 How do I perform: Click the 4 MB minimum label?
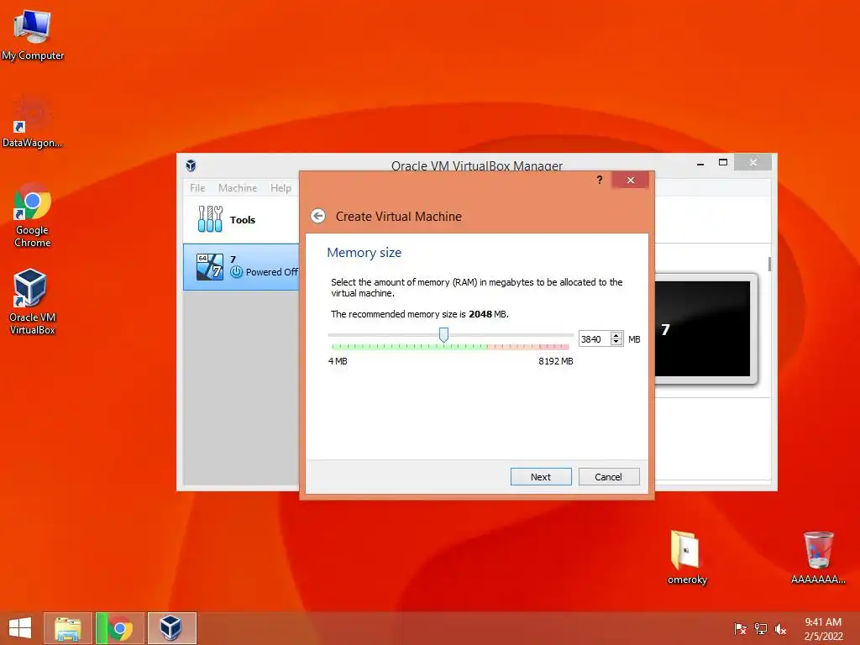(338, 361)
